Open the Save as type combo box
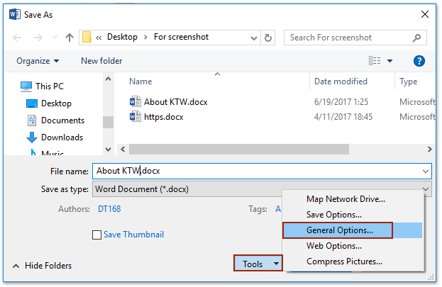Image resolution: width=442 pixels, height=287 pixels. pyautogui.click(x=262, y=189)
